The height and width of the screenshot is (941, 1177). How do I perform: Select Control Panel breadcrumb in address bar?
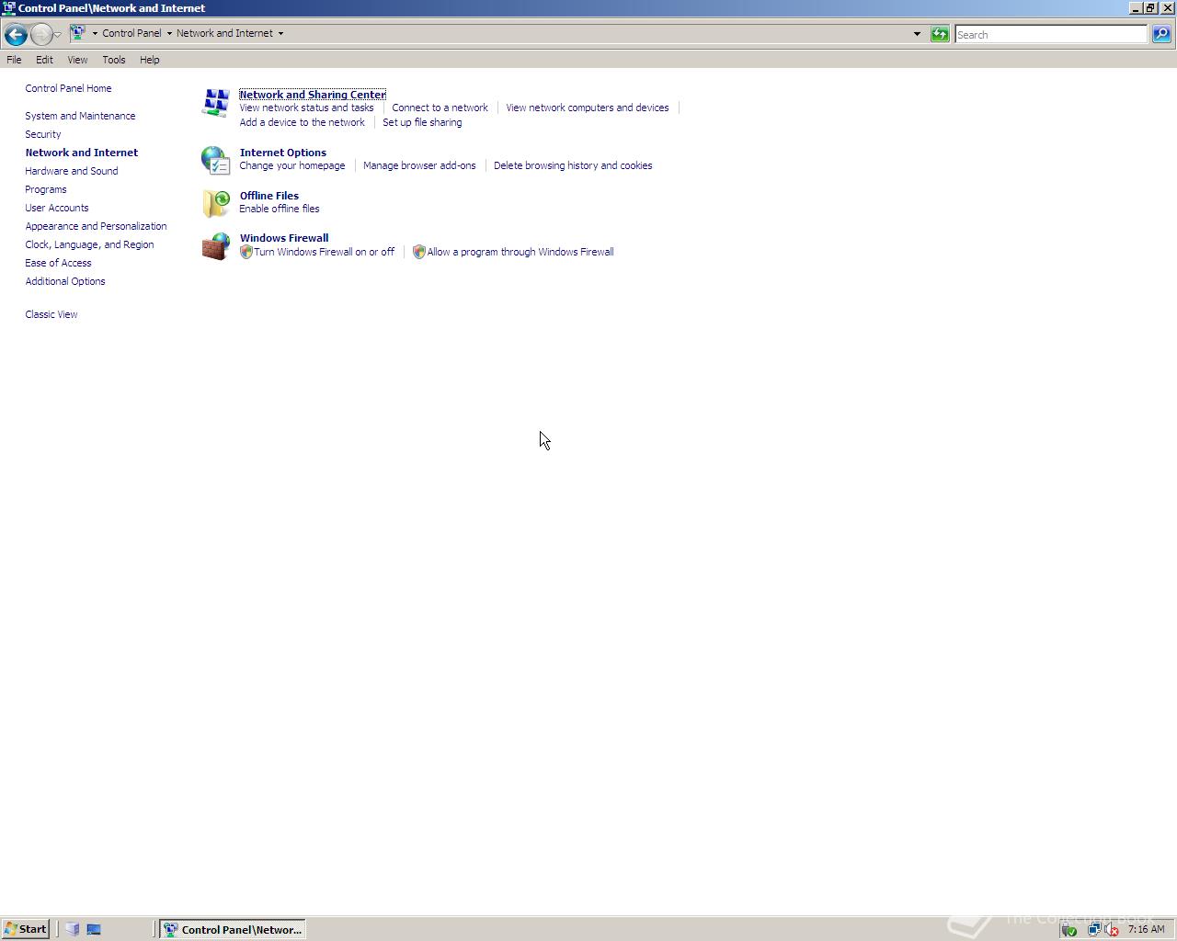pyautogui.click(x=131, y=33)
